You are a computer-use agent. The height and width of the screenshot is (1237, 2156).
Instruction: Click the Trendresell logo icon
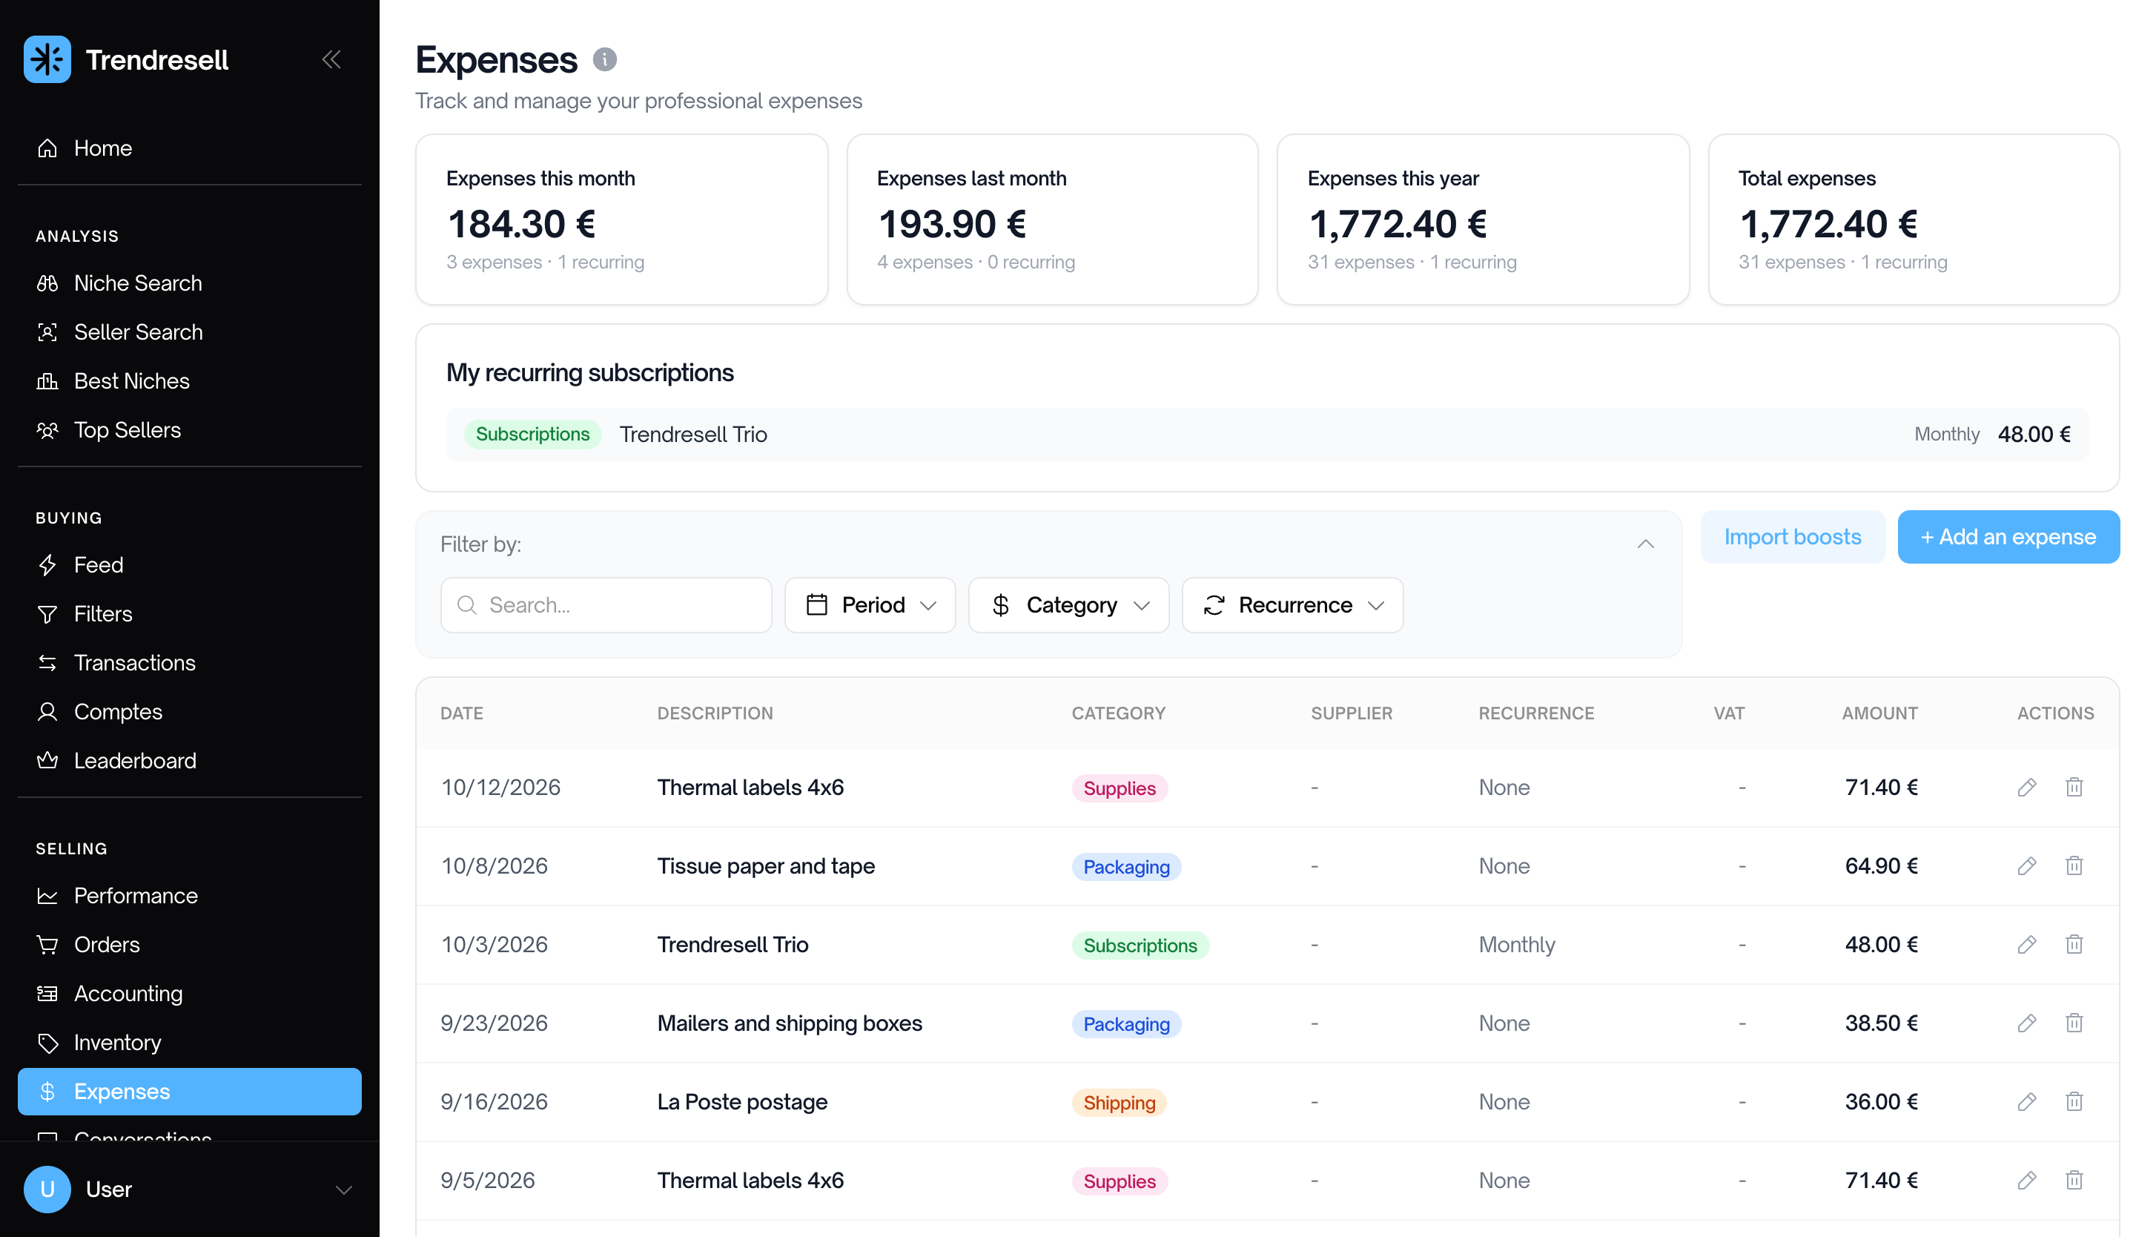click(47, 59)
